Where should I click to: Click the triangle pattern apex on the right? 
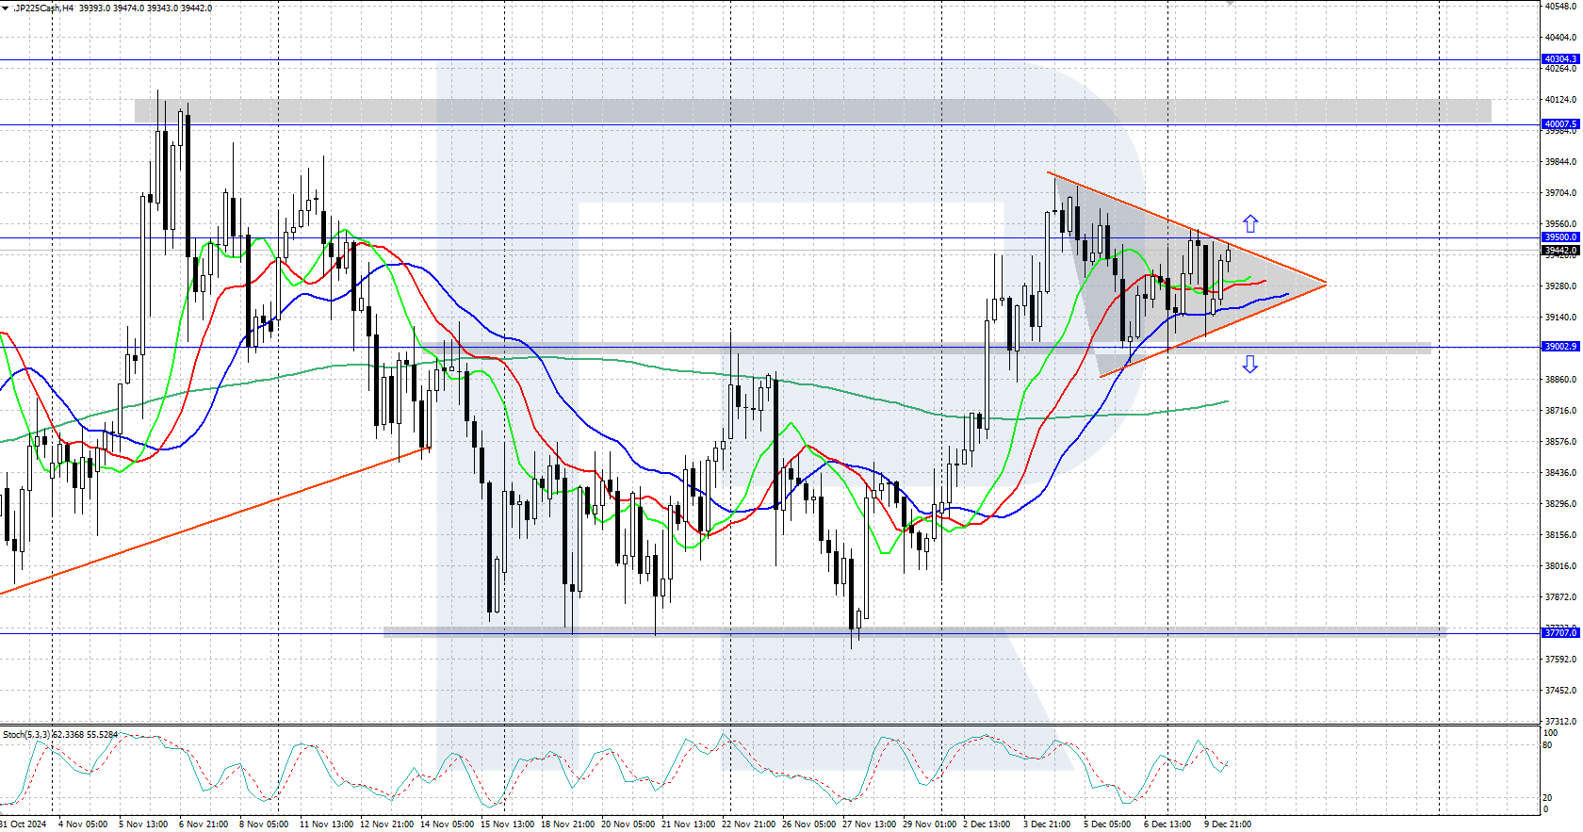coord(1325,283)
